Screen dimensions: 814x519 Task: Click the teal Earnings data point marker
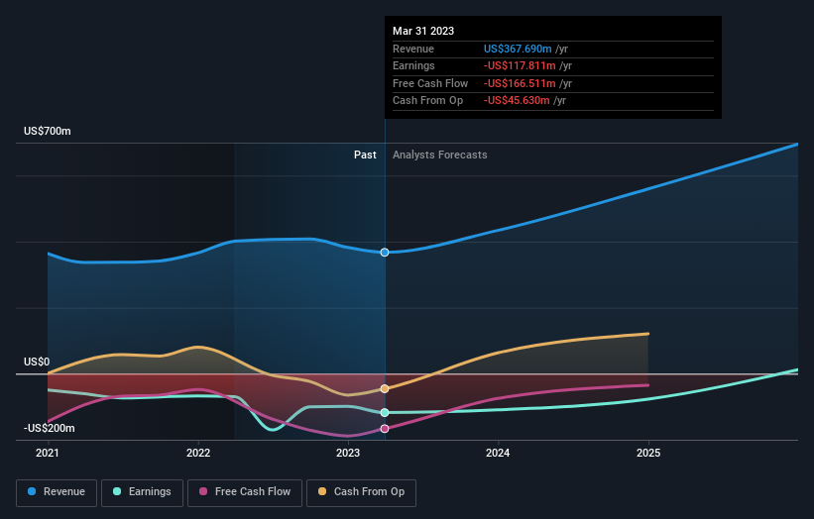pyautogui.click(x=385, y=412)
